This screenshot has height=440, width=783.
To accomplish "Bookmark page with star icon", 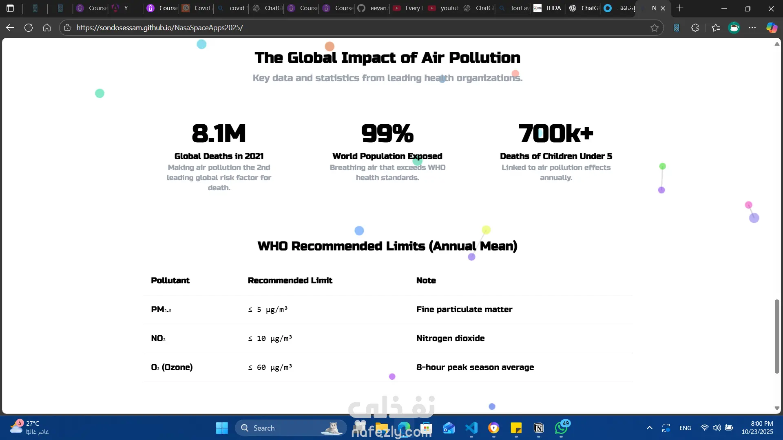I will click(655, 28).
